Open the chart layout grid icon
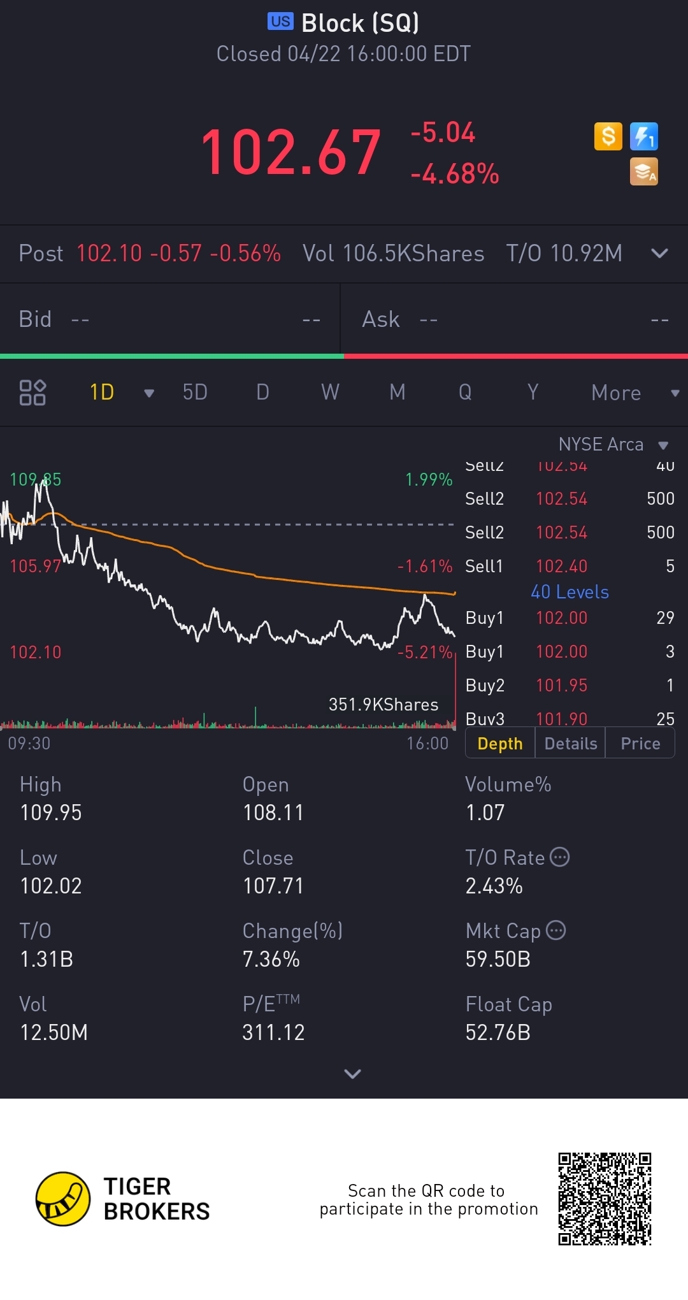This screenshot has width=688, height=1300. click(x=32, y=393)
